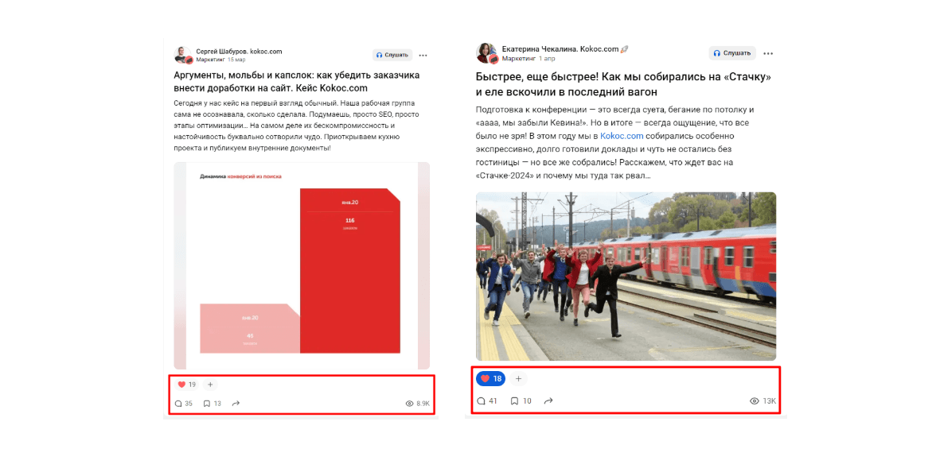This screenshot has height=468, width=940.
Task: Listen to the Шабуров article
Action: 392,55
